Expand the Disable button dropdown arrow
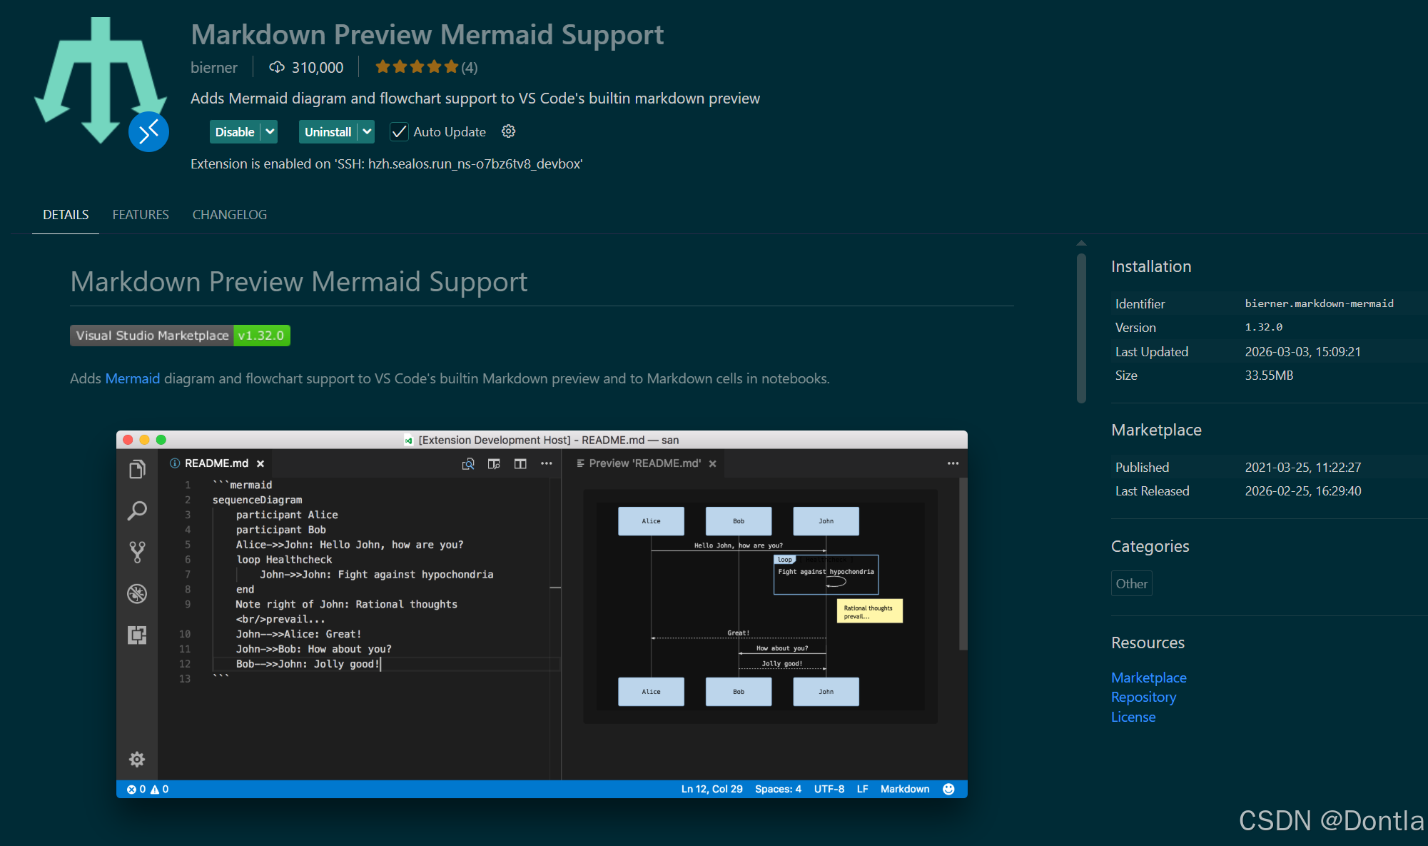This screenshot has width=1428, height=846. 270,132
